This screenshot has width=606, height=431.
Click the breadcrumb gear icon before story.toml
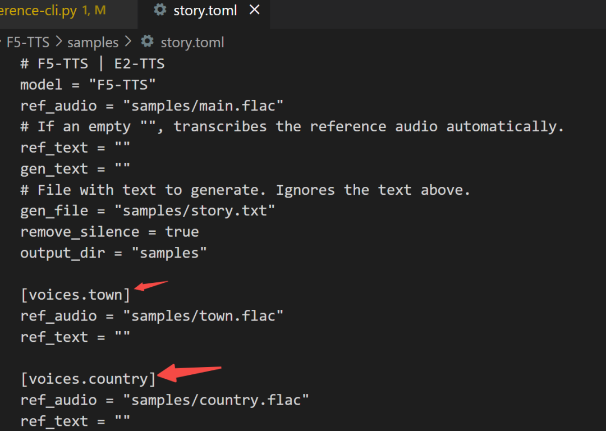147,42
